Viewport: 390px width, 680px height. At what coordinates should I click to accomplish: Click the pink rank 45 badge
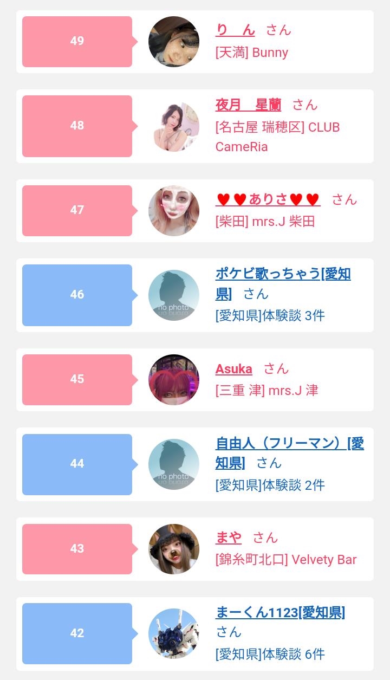click(x=77, y=380)
